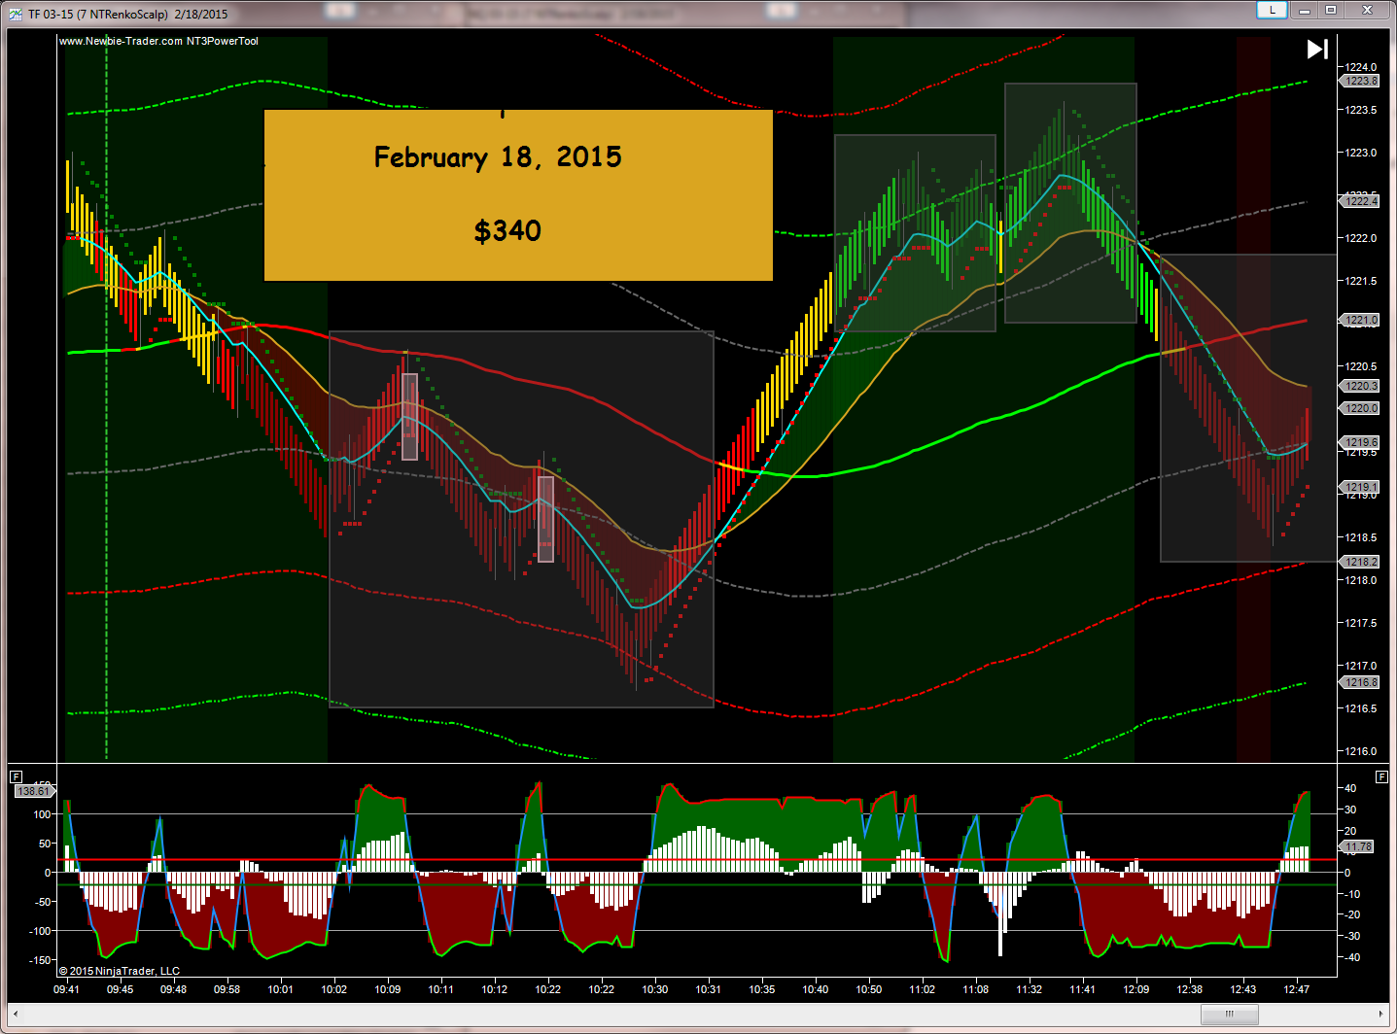This screenshot has width=1397, height=1034.
Task: Click the 10:30 time label
Action: pyautogui.click(x=654, y=989)
